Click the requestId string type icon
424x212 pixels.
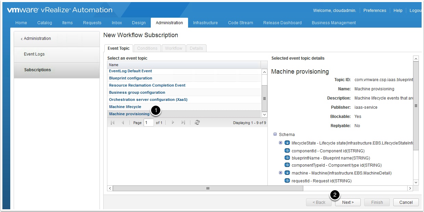tap(287, 181)
